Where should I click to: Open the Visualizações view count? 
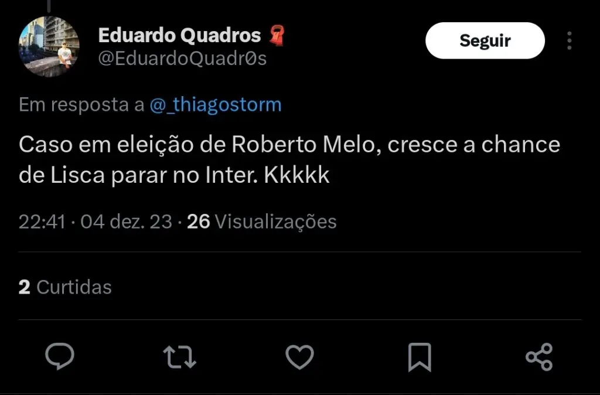click(275, 222)
